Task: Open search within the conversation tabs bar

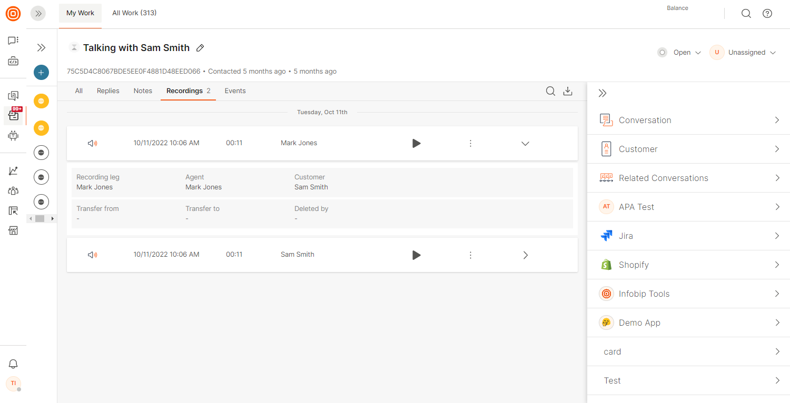Action: (550, 91)
